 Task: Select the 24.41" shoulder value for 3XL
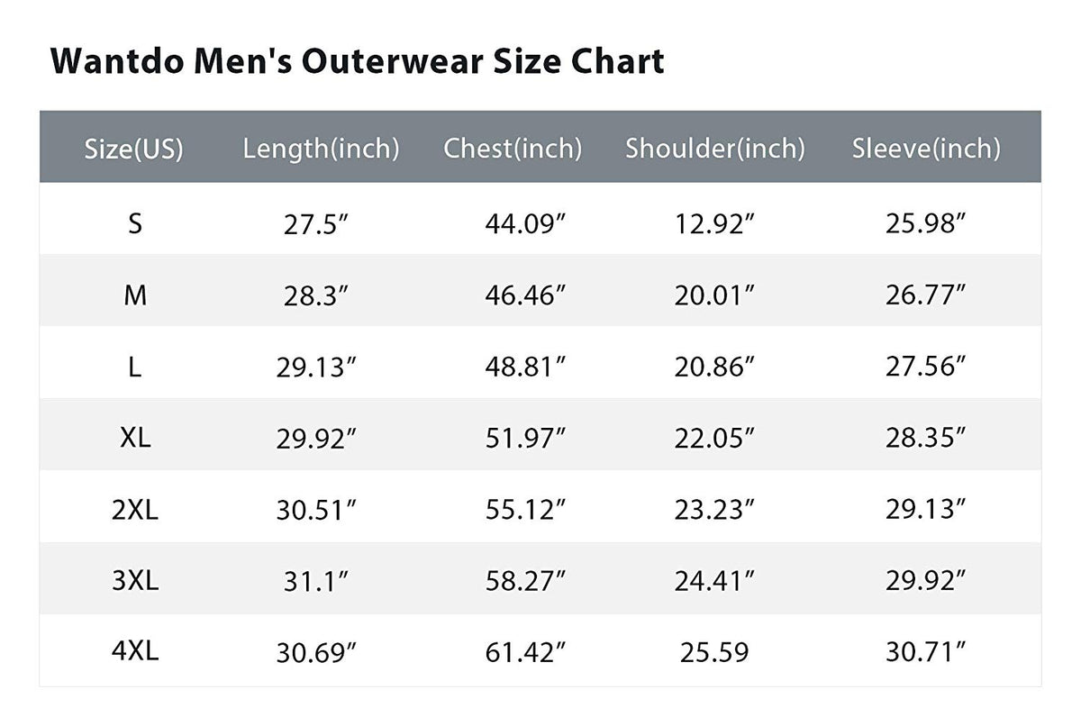click(x=715, y=582)
